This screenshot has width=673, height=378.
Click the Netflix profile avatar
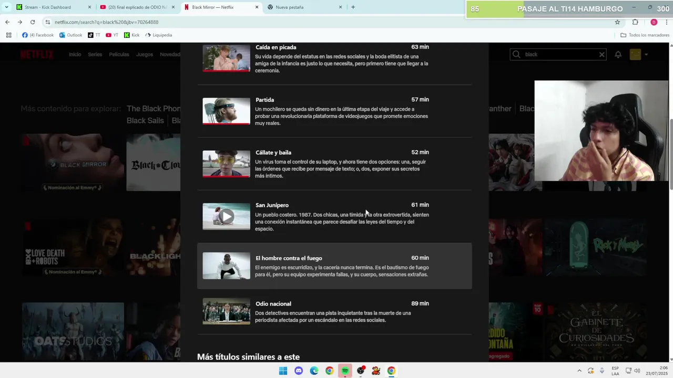coord(635,55)
